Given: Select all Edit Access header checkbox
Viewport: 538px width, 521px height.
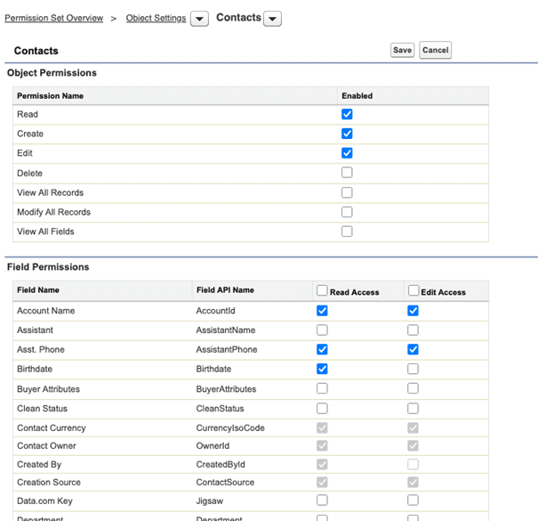Looking at the screenshot, I should pos(413,291).
